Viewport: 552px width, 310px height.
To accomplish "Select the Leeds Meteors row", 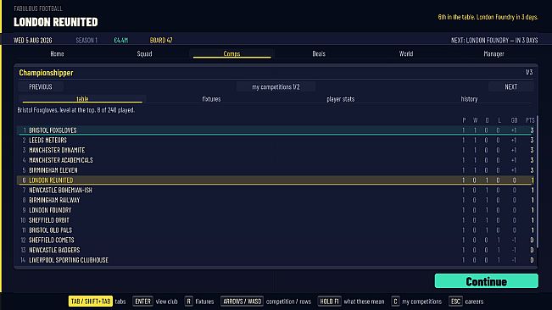I will coord(276,140).
